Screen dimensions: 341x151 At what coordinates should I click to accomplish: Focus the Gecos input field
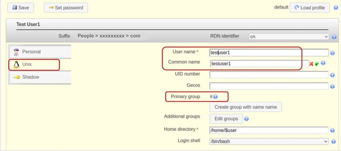269,86
